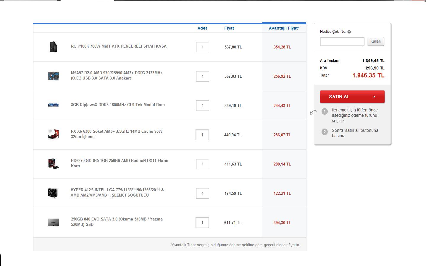Click the 286,07 TL discounted price

coord(282,135)
